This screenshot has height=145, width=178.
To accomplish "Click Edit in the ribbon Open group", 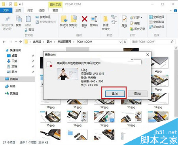I will [135, 23].
